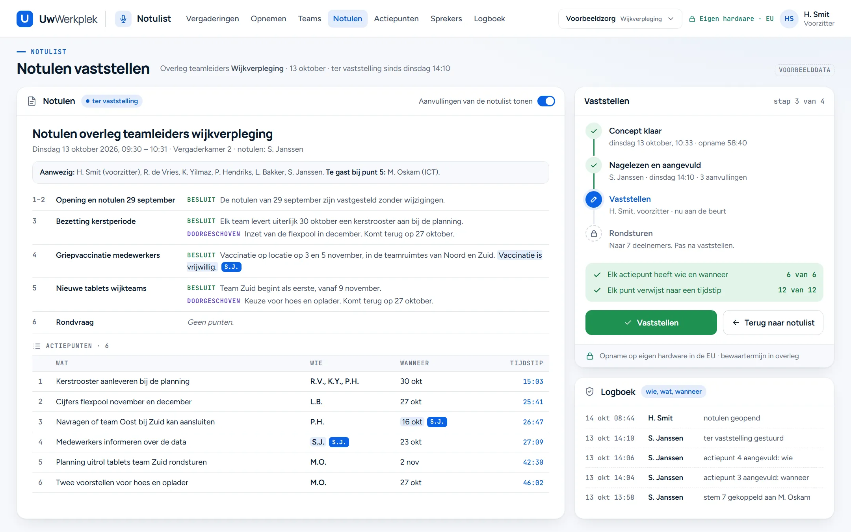The width and height of the screenshot is (851, 532).
Task: Open timestamp 26:47 link
Action: click(533, 422)
